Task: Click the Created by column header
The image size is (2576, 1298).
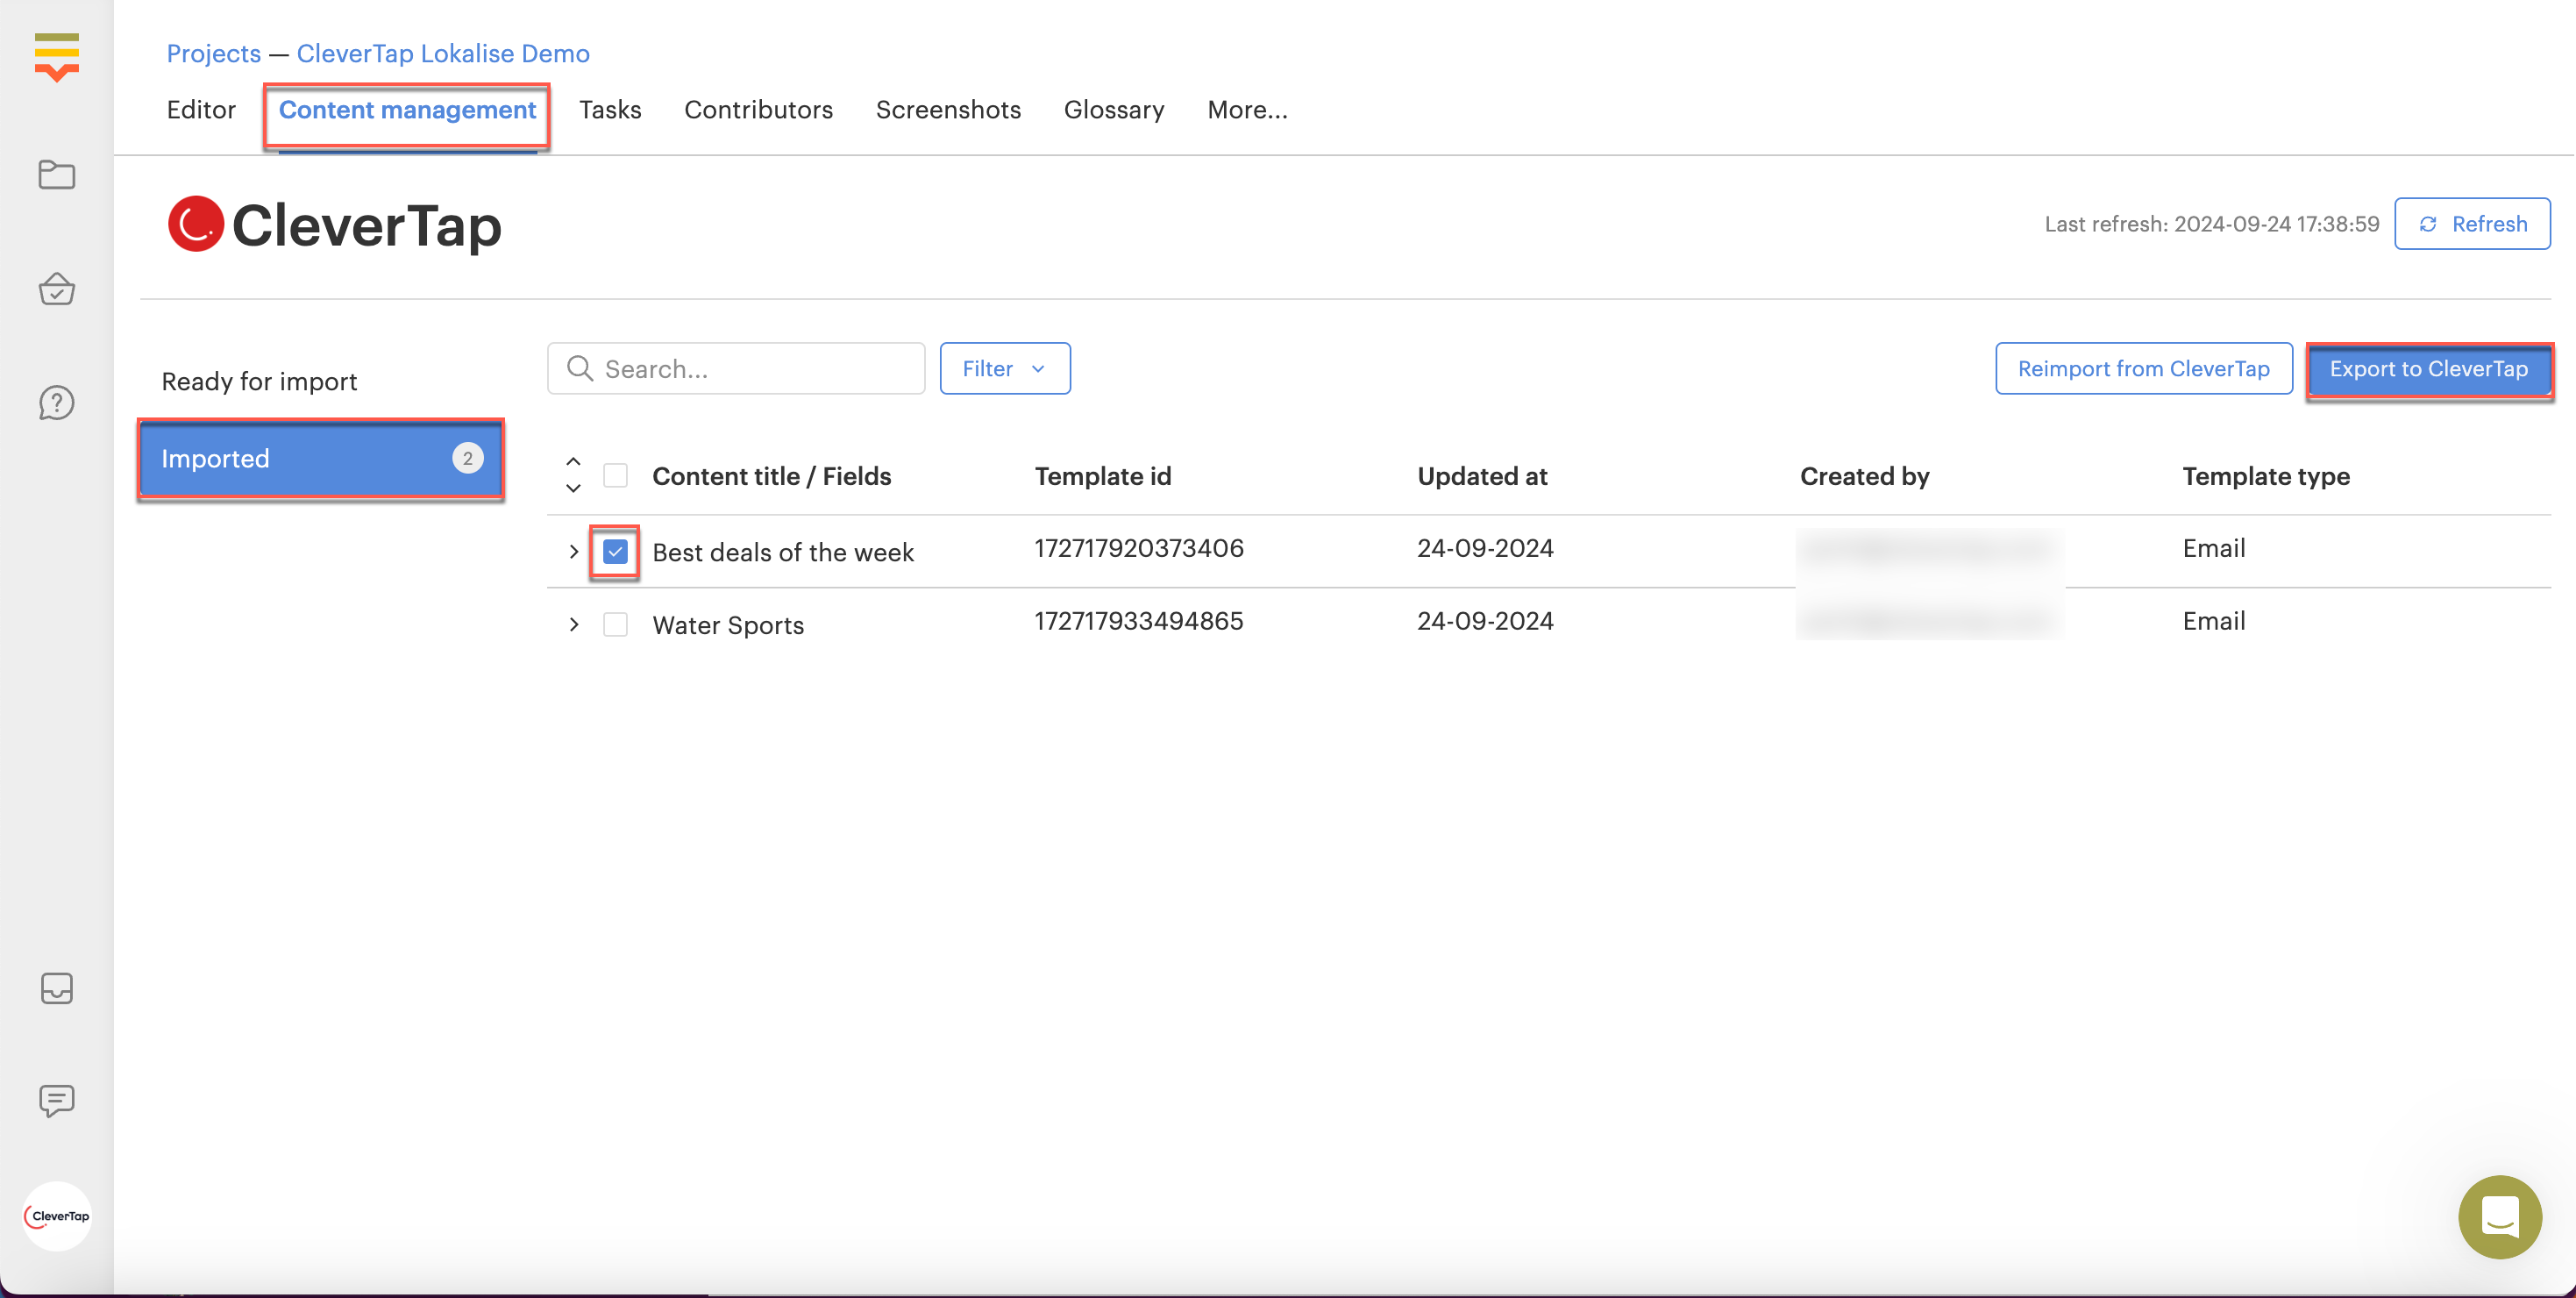Action: point(1864,476)
